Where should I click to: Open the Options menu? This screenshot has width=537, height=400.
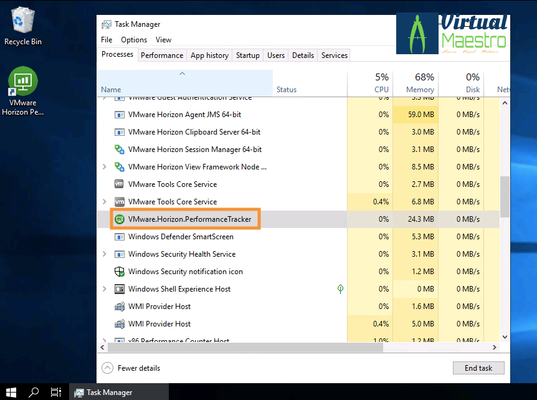point(134,40)
